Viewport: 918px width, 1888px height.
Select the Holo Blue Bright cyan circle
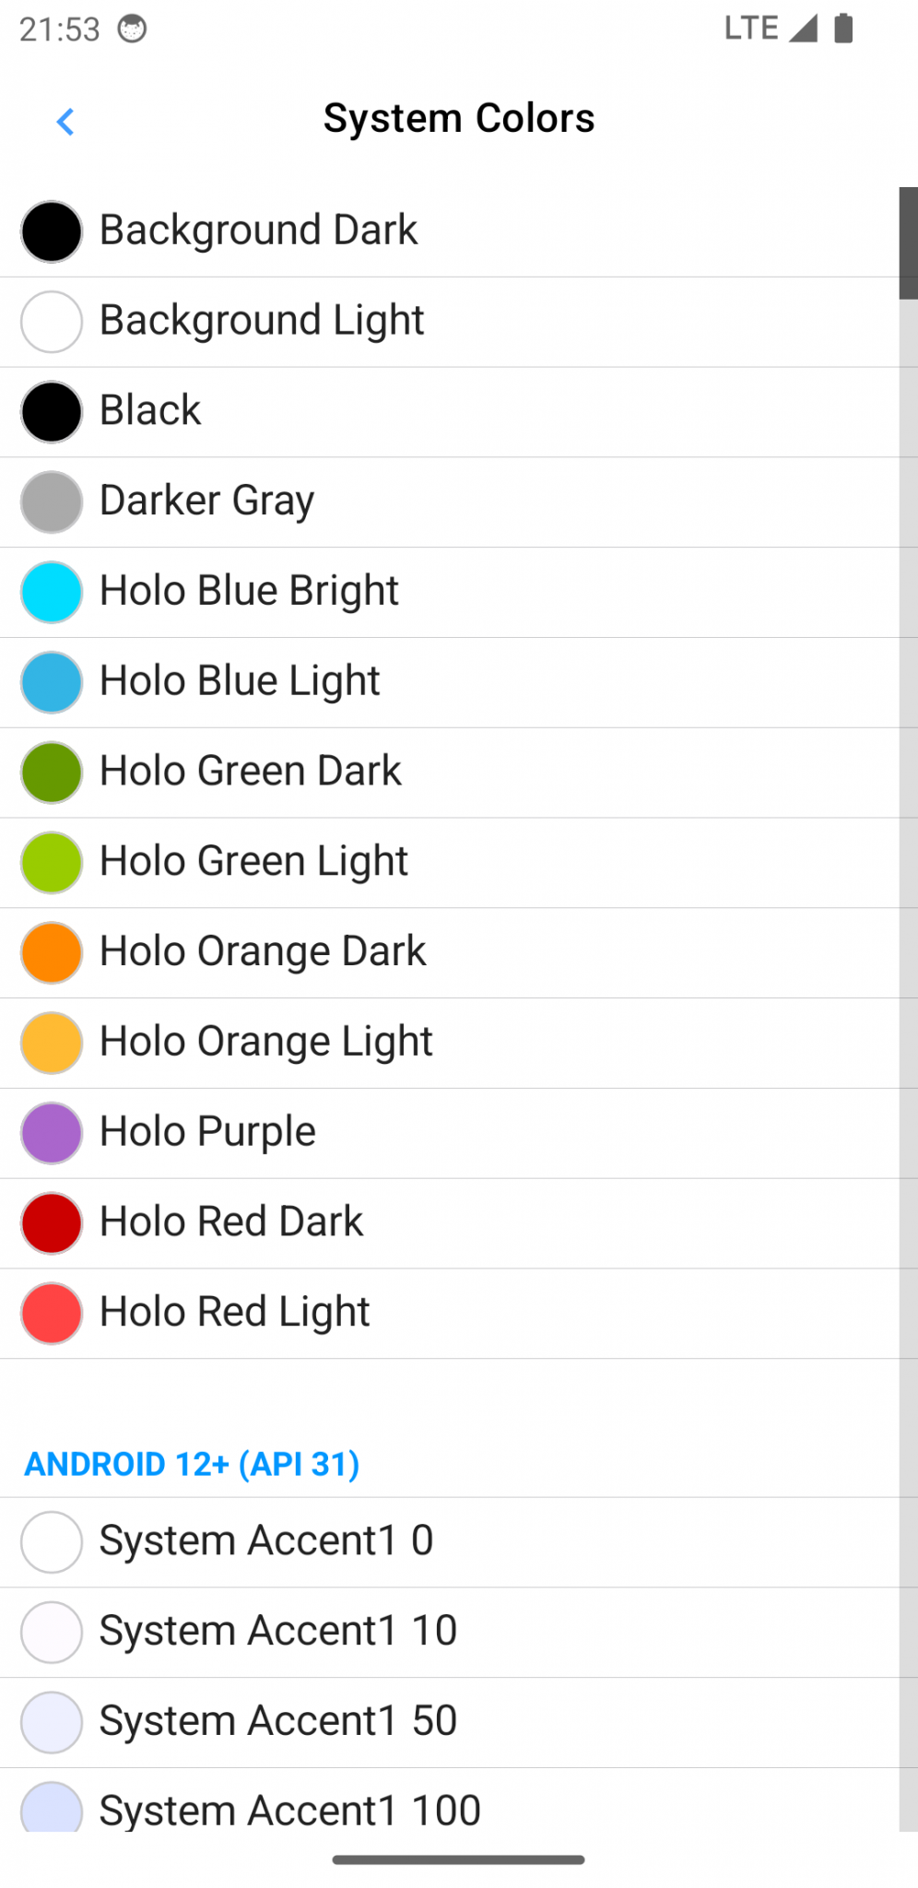pos(52,592)
